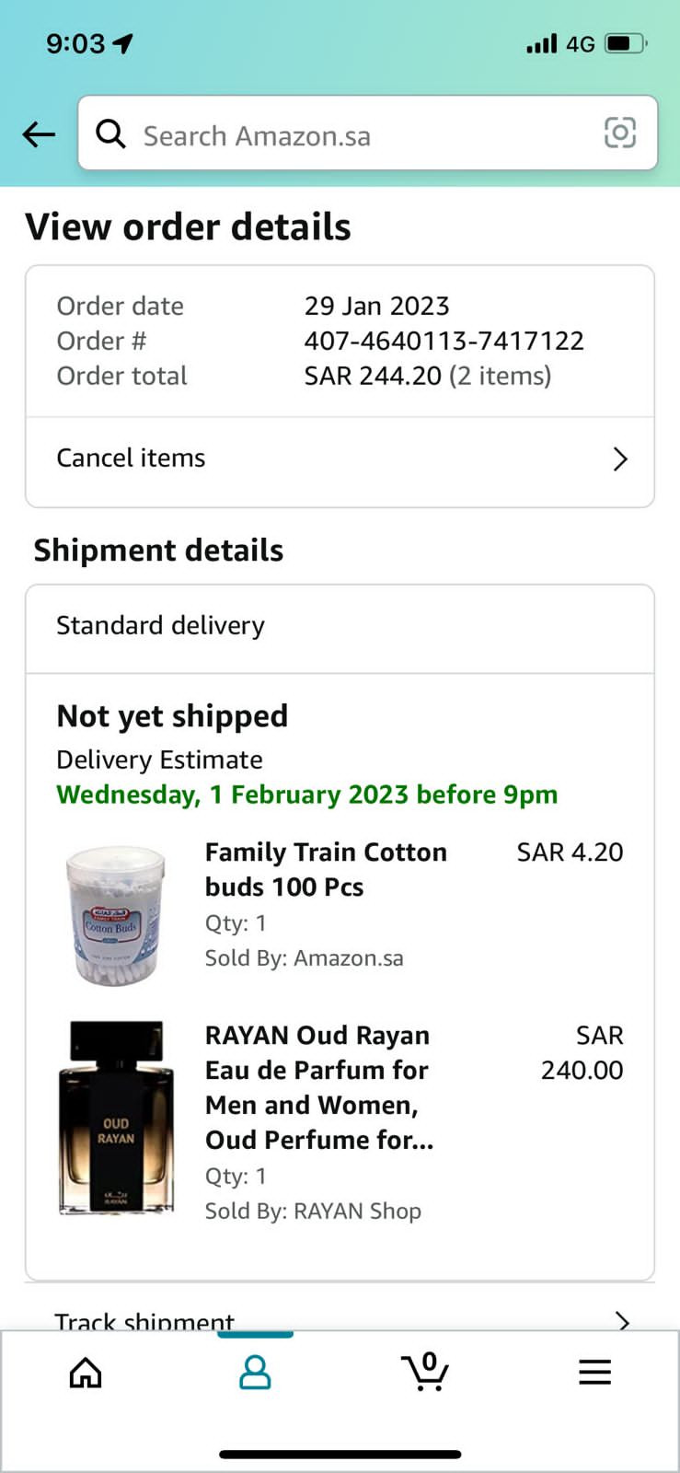
Task: Go to the Home tab icon
Action: pos(86,1372)
